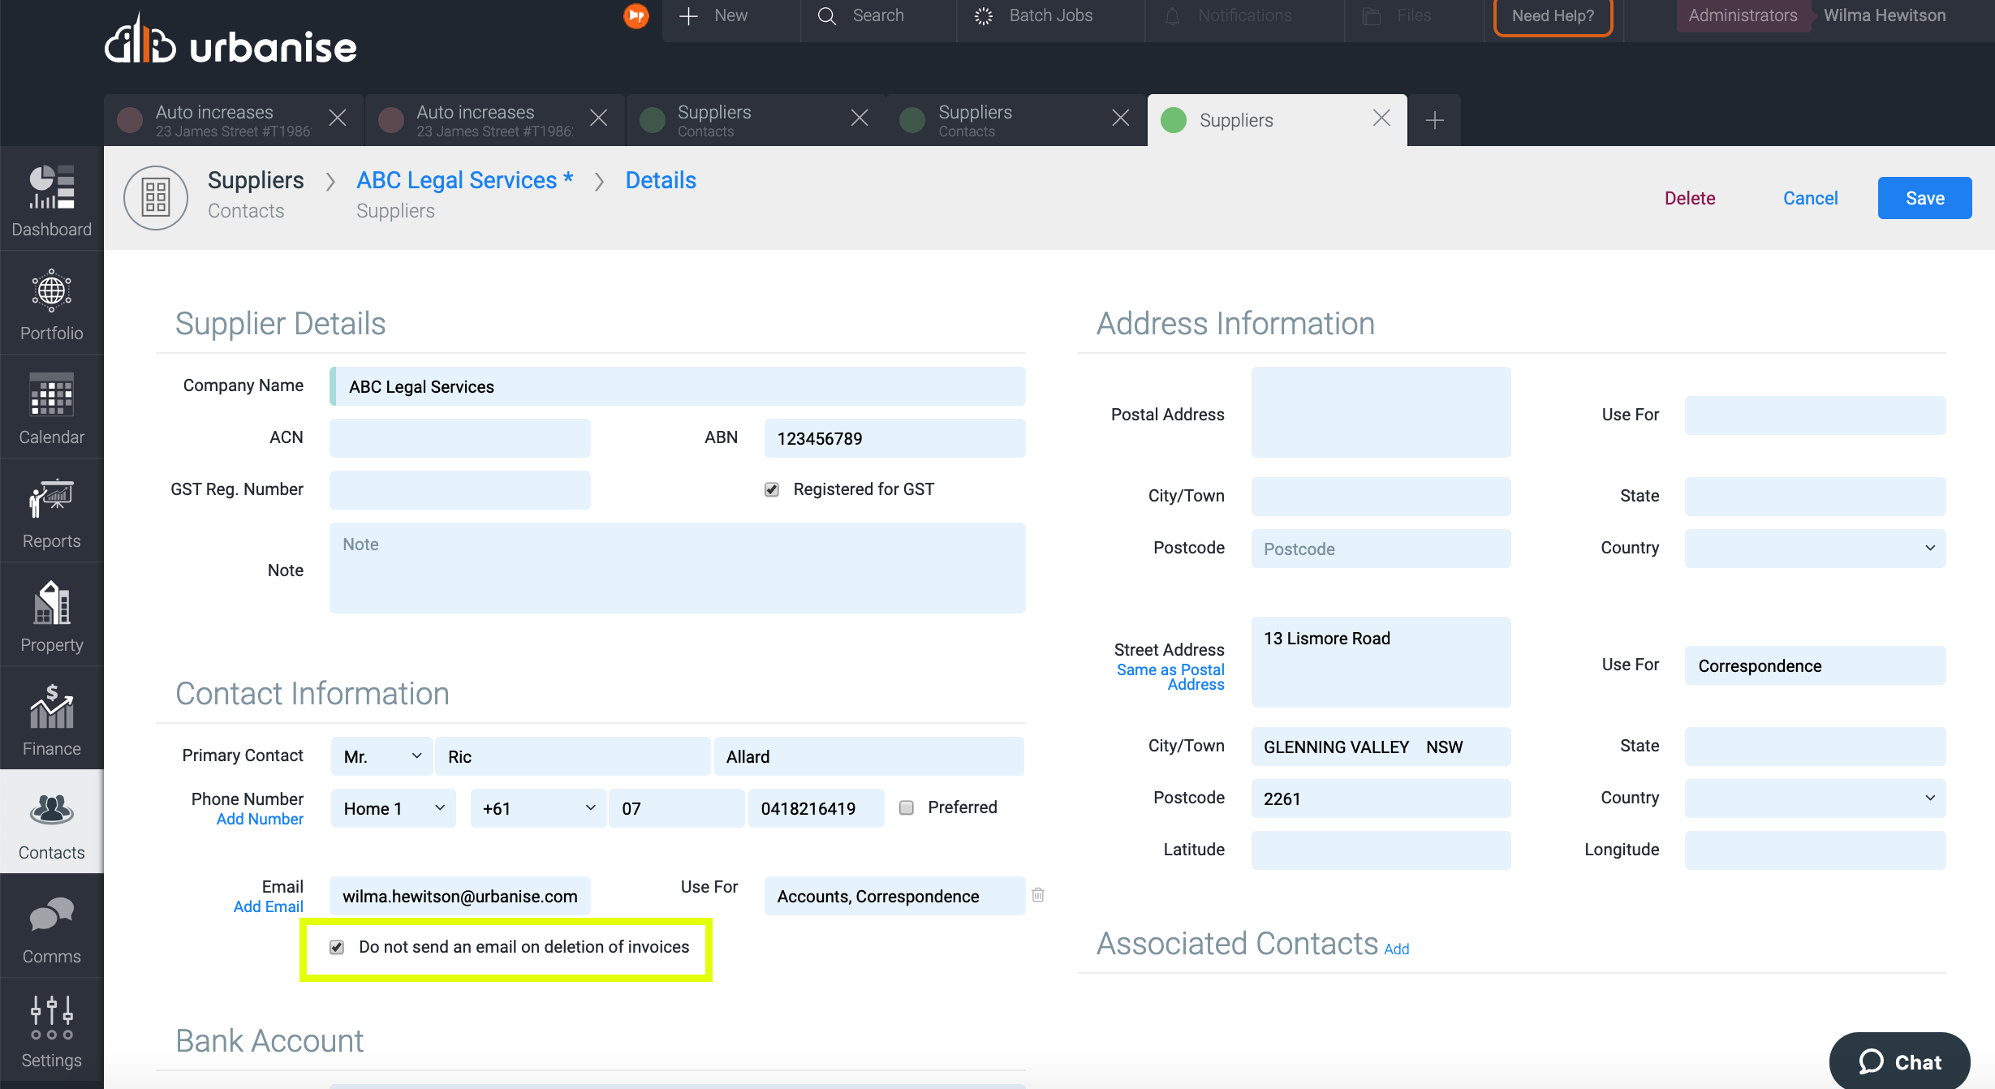The image size is (1995, 1089).
Task: Expand the Mr. title dropdown
Action: [x=381, y=756]
